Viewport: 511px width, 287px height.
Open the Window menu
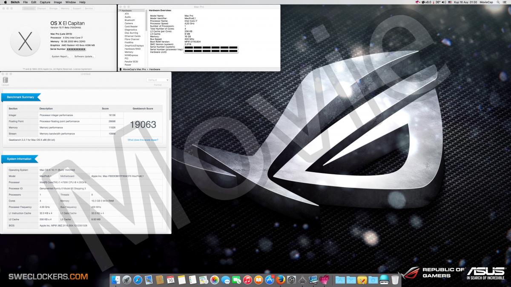(71, 2)
